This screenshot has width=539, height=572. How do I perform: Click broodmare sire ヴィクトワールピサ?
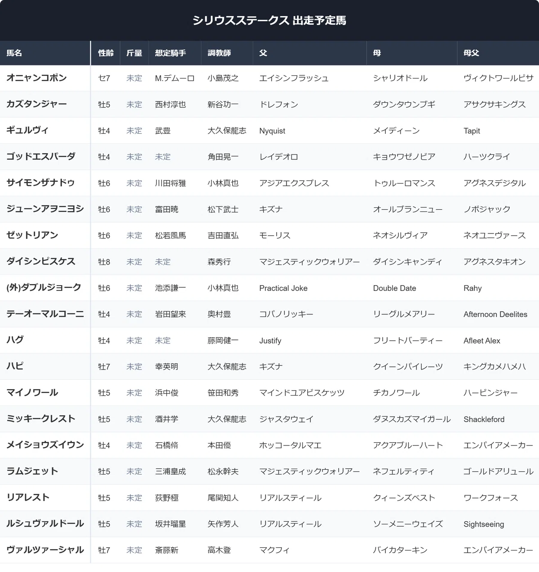499,78
